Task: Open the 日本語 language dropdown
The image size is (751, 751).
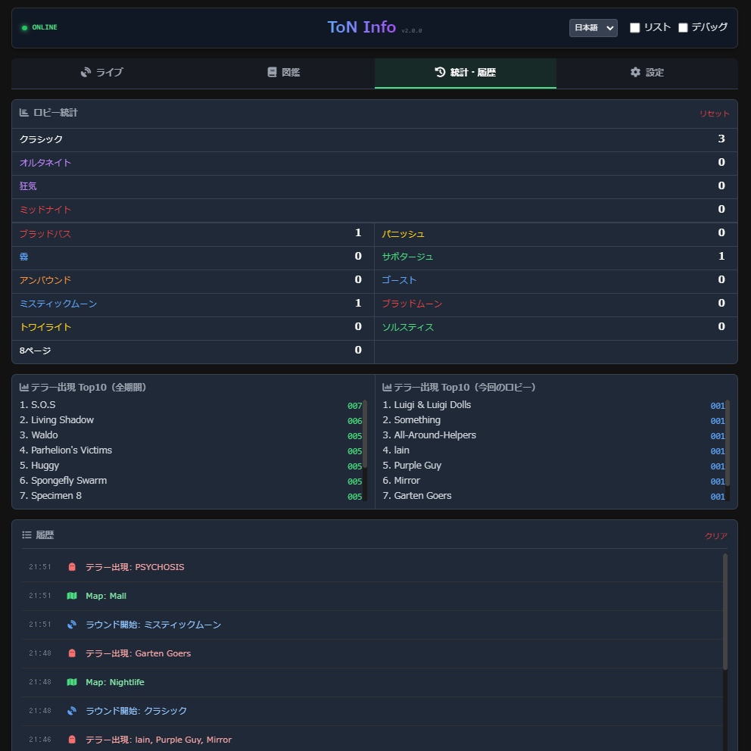Action: coord(593,28)
